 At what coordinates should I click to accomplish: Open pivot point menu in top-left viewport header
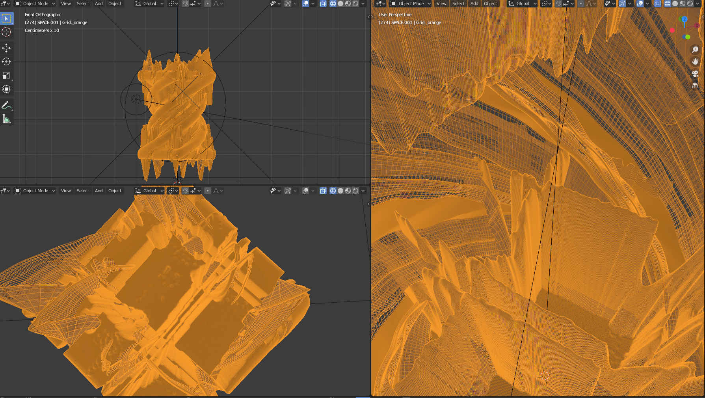[x=173, y=4]
